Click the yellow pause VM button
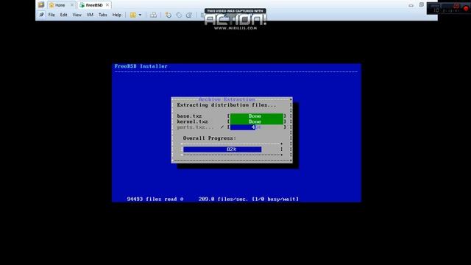The image size is (471, 265). 132,15
